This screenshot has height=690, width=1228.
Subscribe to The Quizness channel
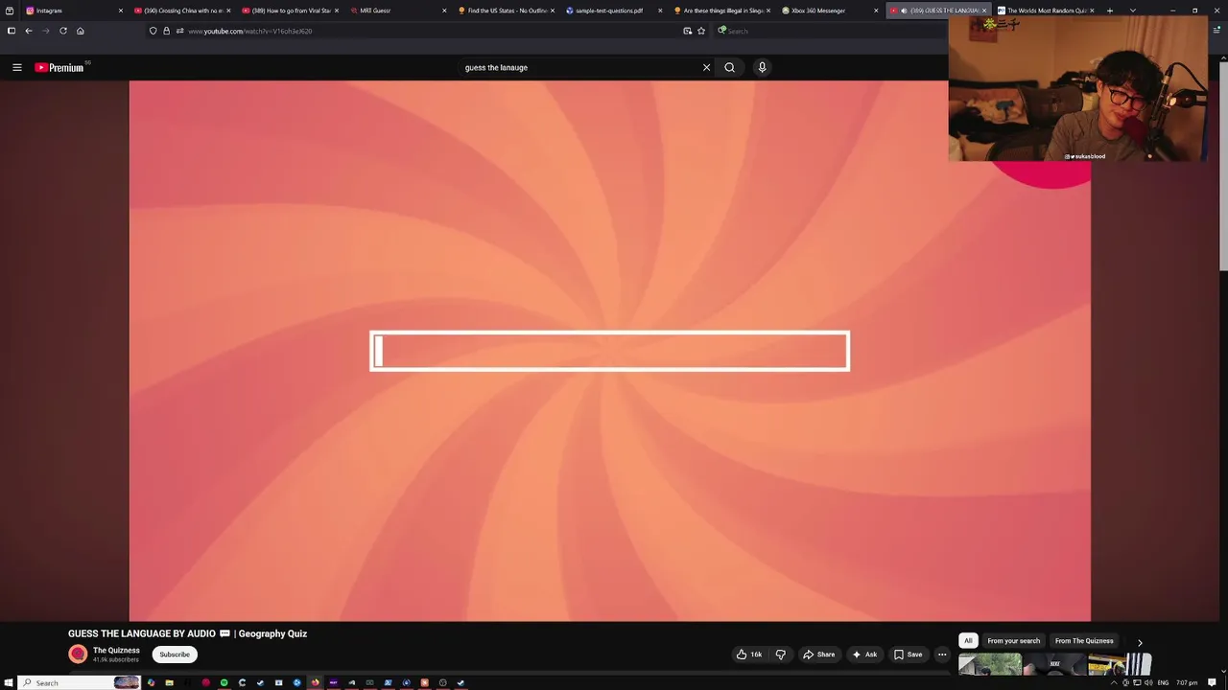[175, 655]
